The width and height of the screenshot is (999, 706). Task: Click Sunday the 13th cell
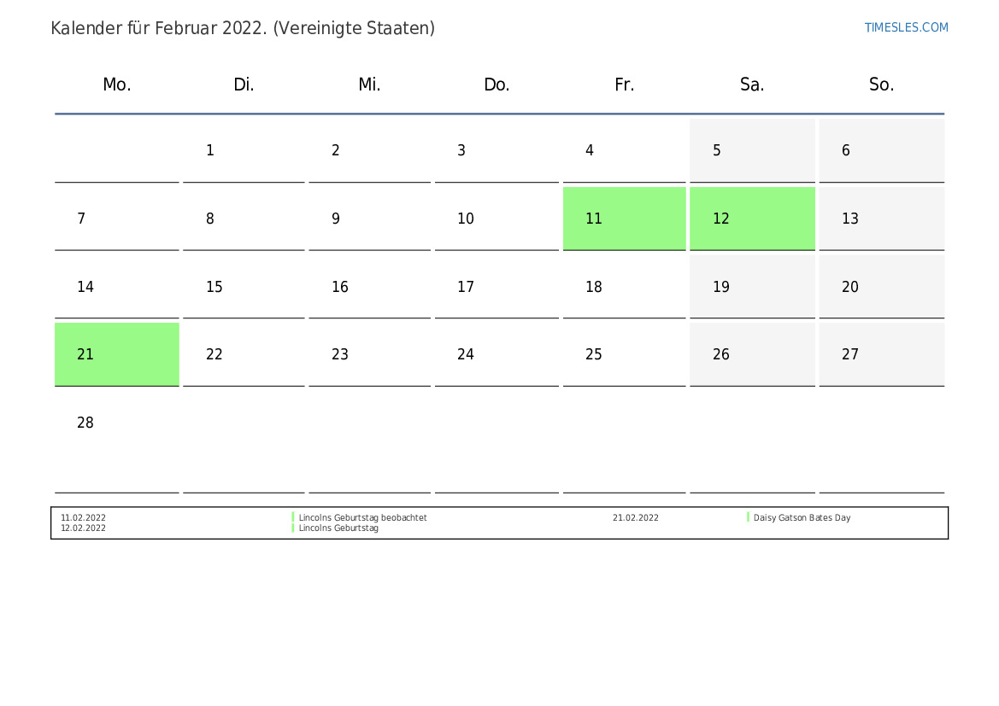click(x=881, y=219)
